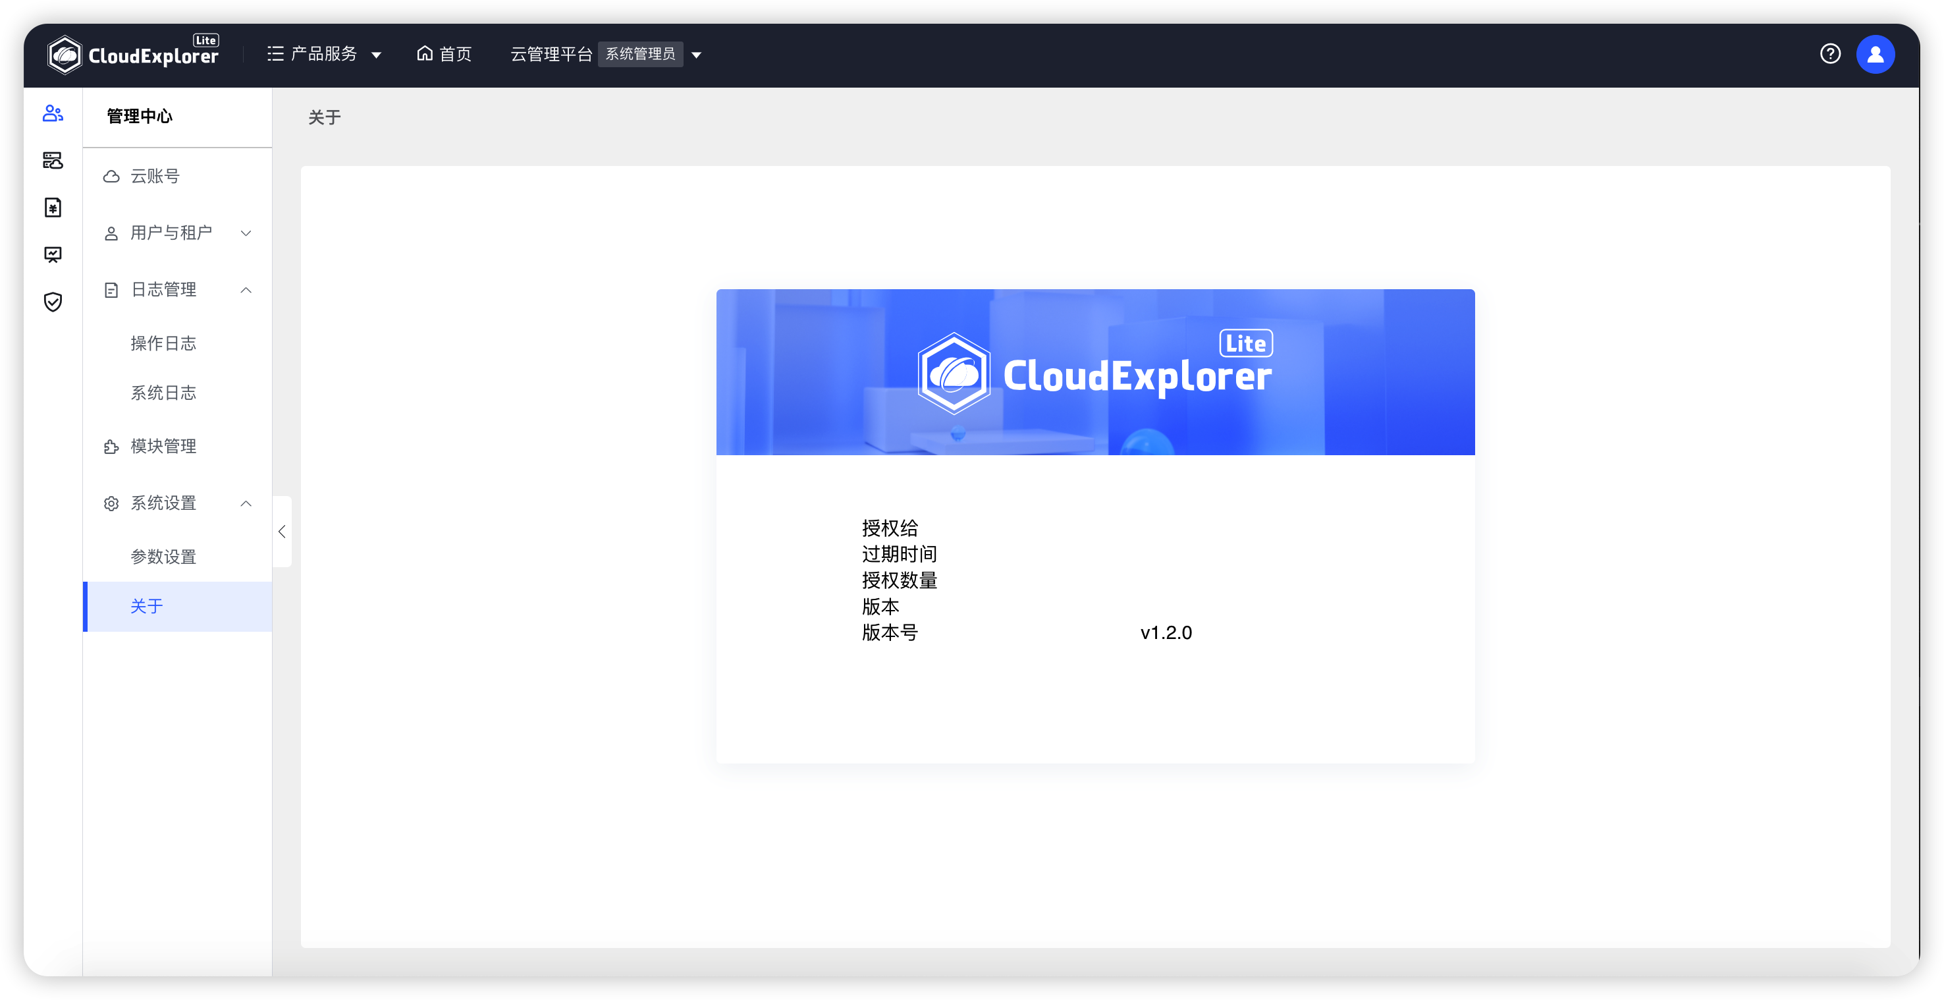Image resolution: width=1944 pixels, height=1000 pixels.
Task: Collapse the 日志管理 menu chevron
Action: click(x=246, y=290)
